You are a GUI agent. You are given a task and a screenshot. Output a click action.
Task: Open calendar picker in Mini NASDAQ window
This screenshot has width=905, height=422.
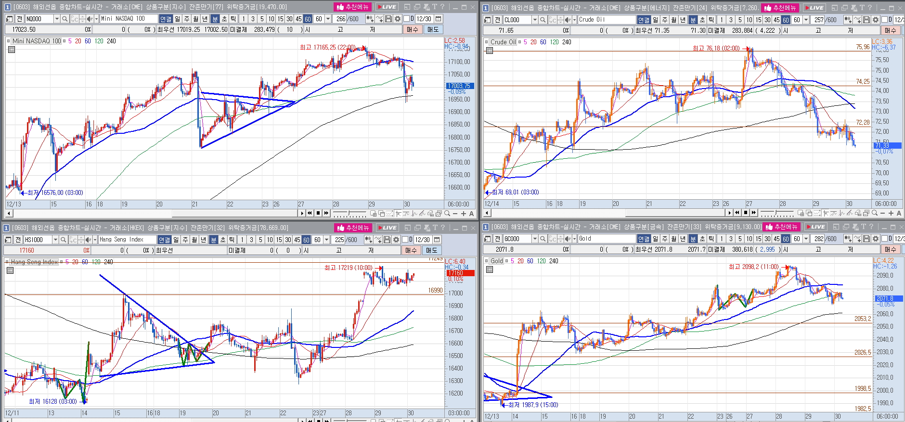point(438,19)
